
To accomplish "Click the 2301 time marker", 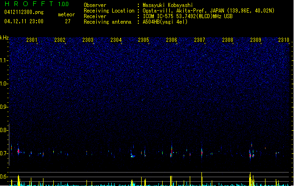I will 32,40.
